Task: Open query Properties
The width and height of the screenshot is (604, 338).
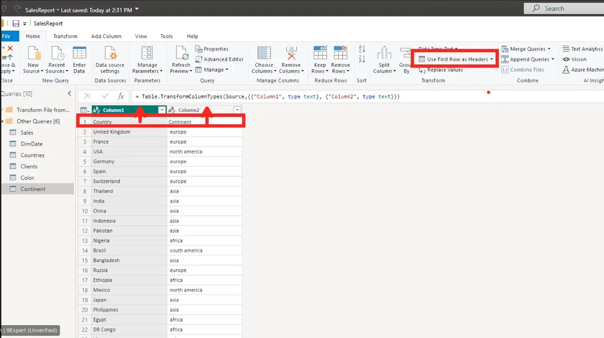Action: [x=211, y=49]
